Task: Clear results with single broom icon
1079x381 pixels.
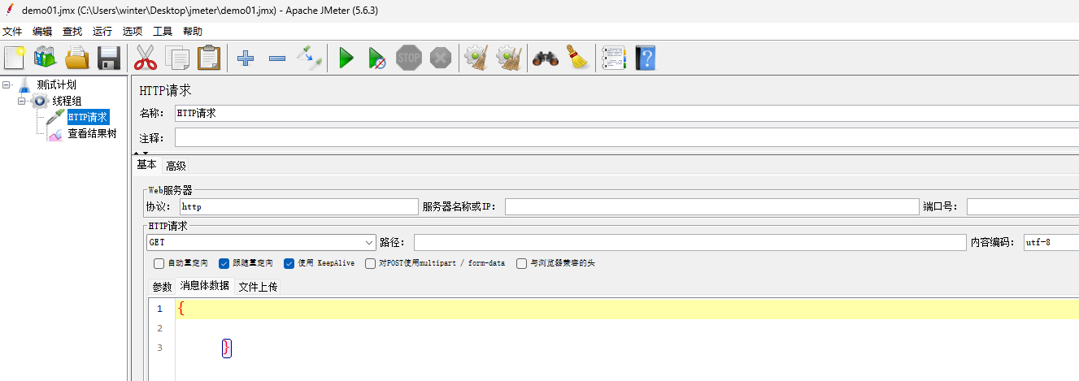Action: (x=476, y=58)
